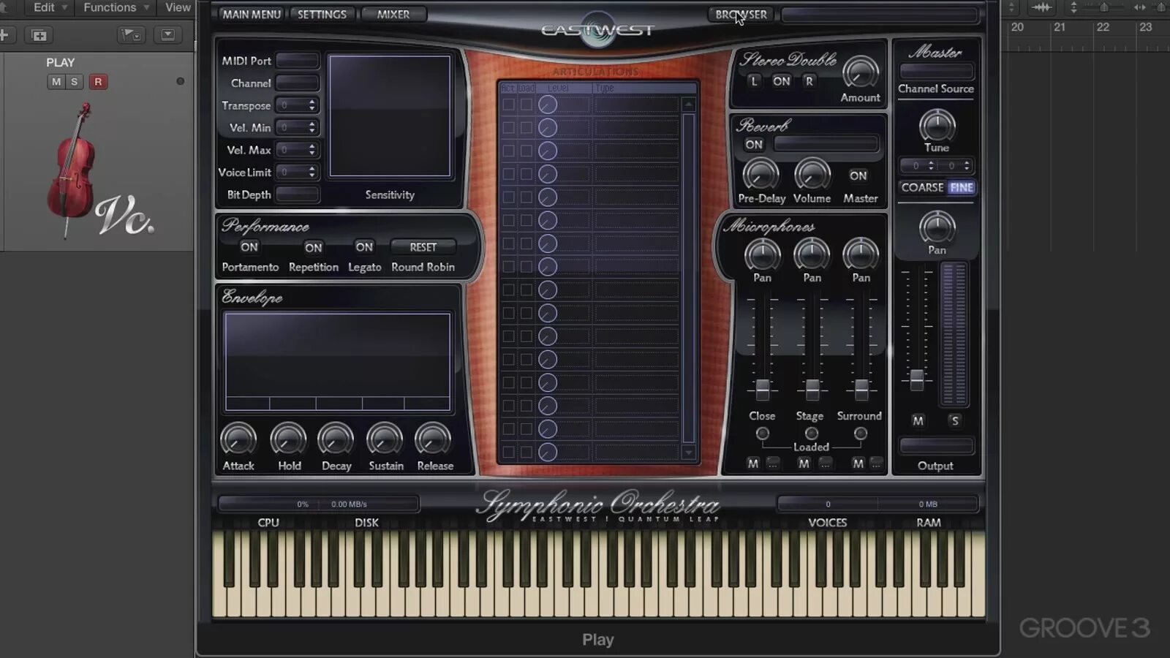Click the Decay knob
Viewport: 1170px width, 658px height.
pyautogui.click(x=336, y=439)
